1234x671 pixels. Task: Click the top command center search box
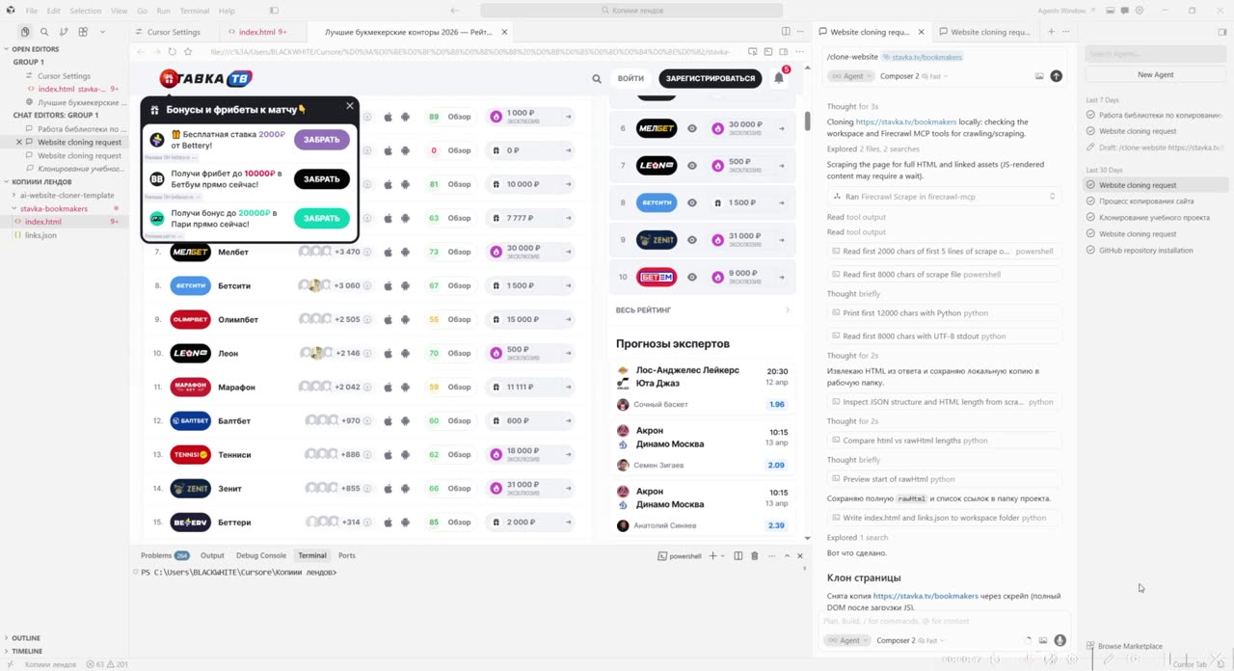pyautogui.click(x=631, y=11)
